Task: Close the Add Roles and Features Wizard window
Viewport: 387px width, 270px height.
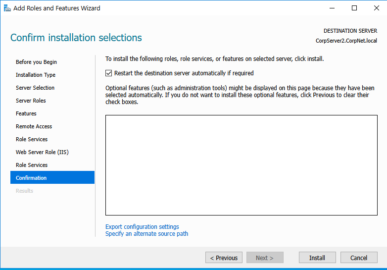Action: 376,8
